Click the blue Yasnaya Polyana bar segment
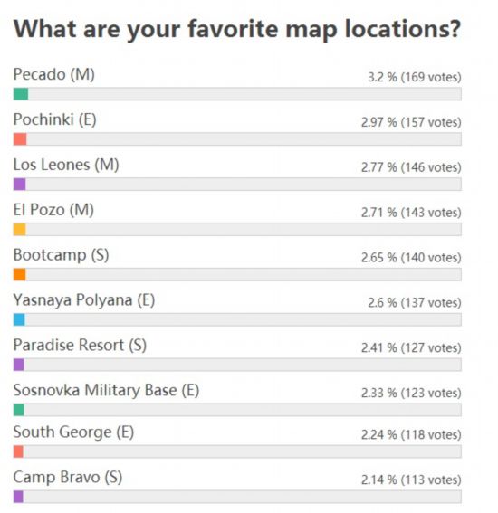 (19, 320)
